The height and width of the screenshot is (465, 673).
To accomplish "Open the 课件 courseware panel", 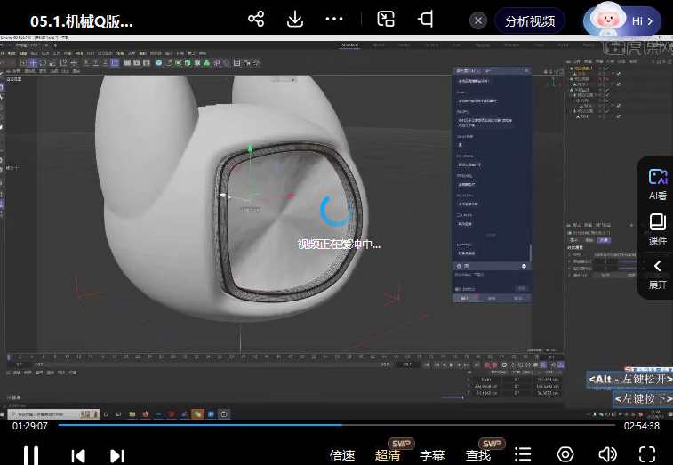I will coord(657,229).
